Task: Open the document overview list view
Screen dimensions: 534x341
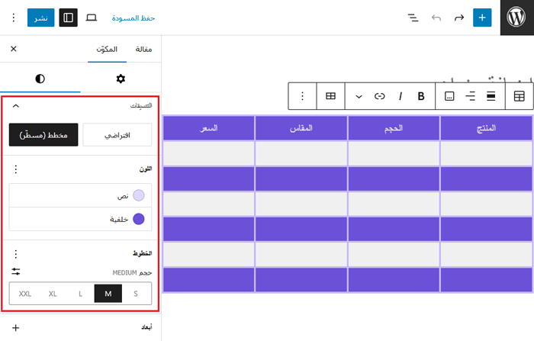Action: point(413,18)
